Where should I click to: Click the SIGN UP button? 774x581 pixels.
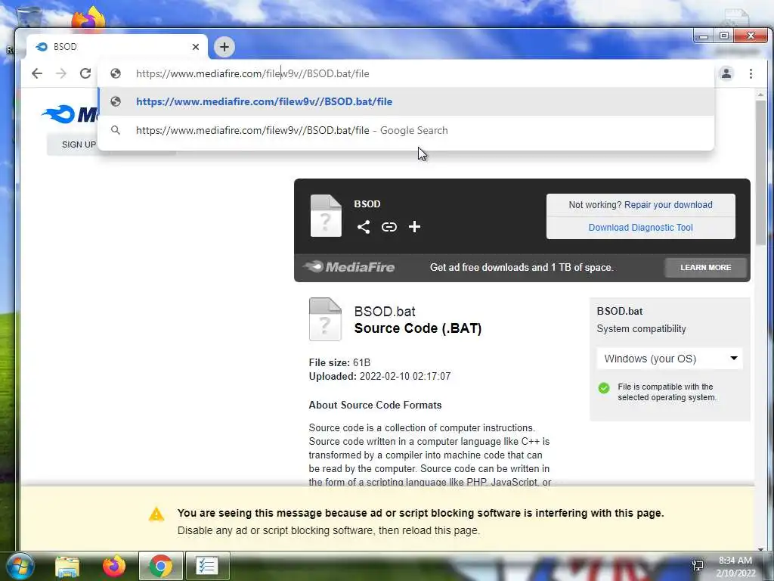79,144
